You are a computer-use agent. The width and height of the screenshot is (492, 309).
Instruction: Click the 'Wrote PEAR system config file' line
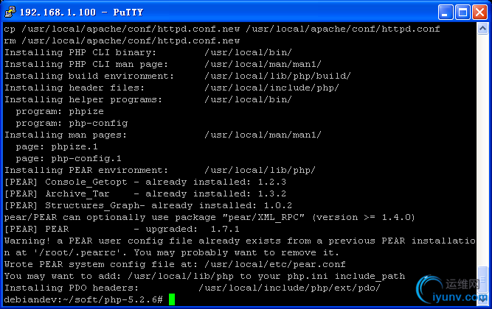(x=175, y=264)
